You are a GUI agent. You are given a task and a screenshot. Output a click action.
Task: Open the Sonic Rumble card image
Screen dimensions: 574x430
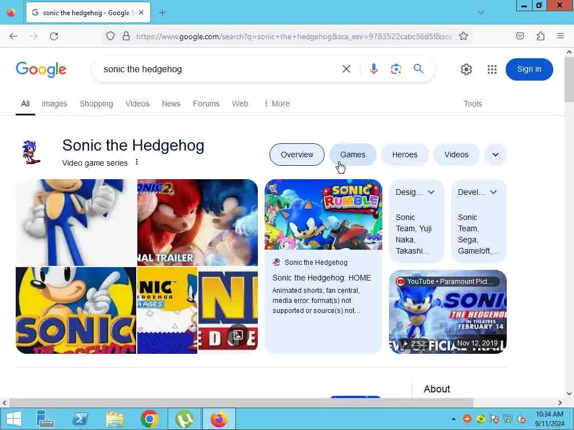323,214
